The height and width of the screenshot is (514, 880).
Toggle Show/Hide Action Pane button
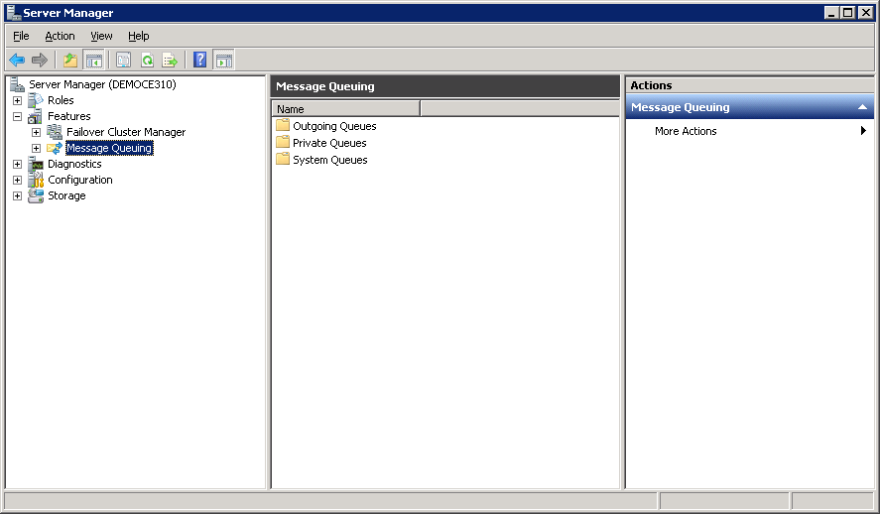[223, 61]
